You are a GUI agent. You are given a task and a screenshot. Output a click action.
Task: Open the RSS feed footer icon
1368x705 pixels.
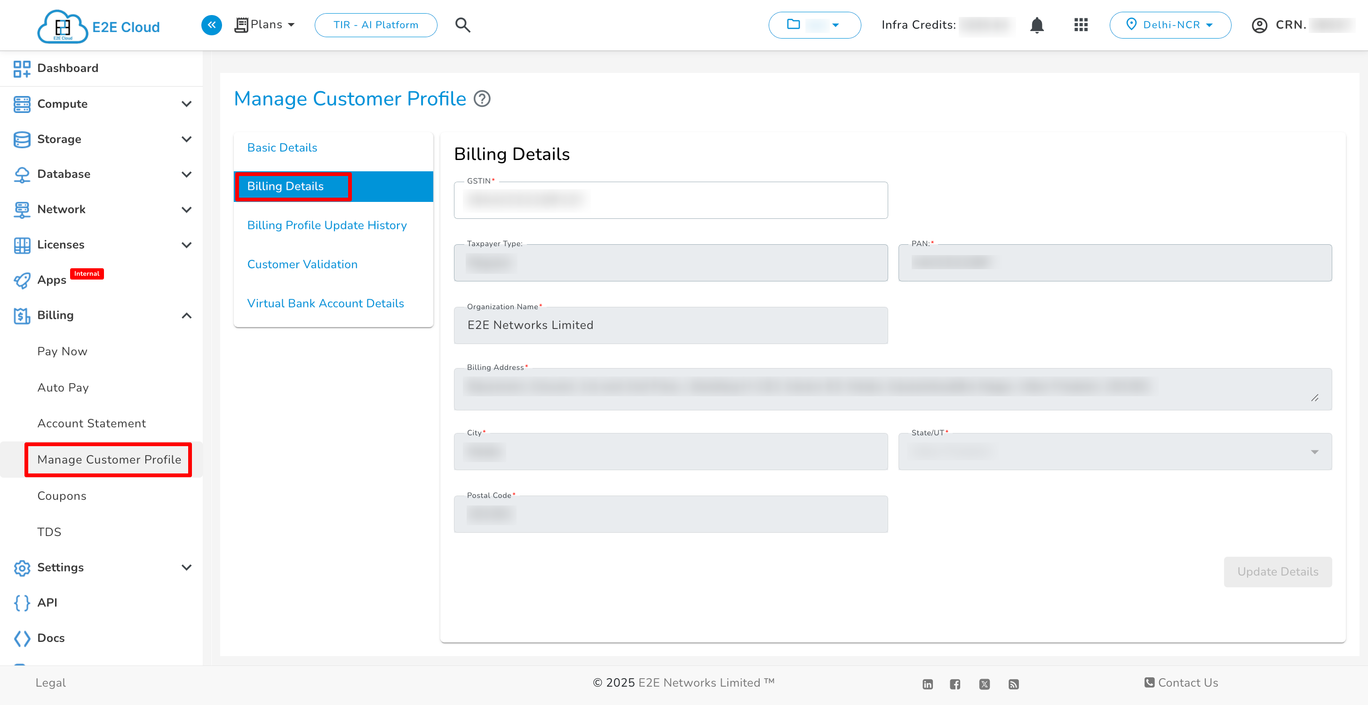[x=1013, y=684]
